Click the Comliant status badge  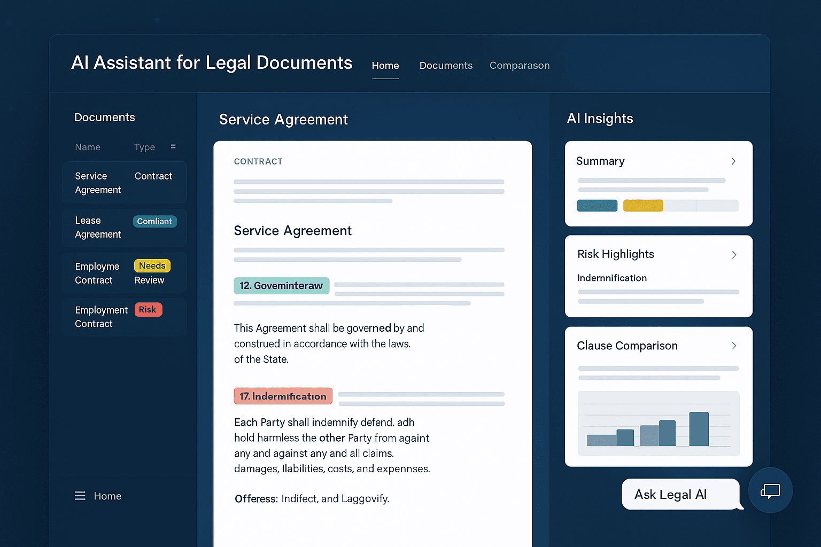click(154, 221)
